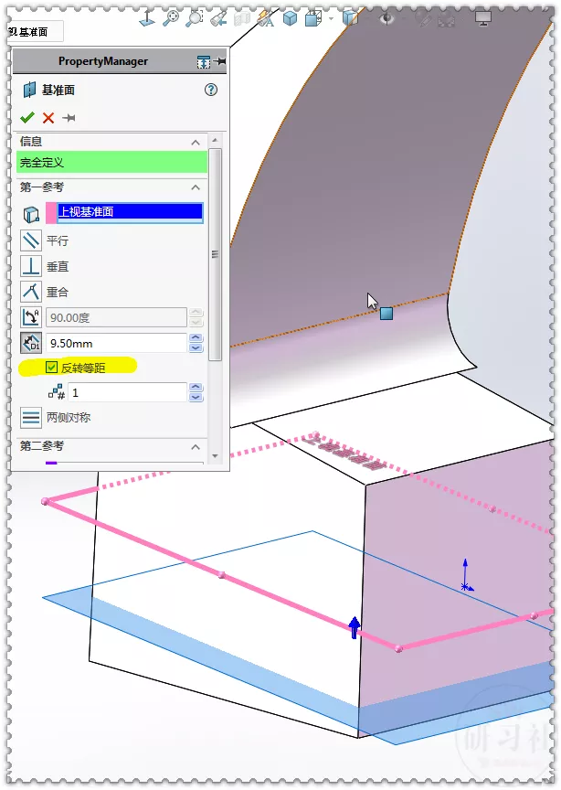Select the Zoom to Fit tool
Viewport: 561px width, 790px height.
click(171, 18)
